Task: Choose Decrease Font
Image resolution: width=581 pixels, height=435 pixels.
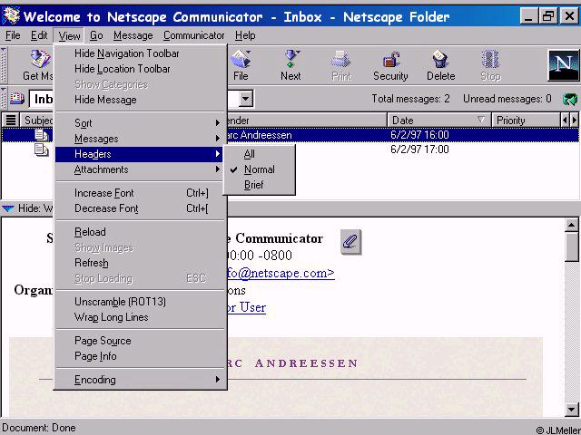Action: pos(141,208)
